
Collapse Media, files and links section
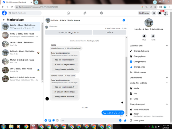tap(167, 83)
